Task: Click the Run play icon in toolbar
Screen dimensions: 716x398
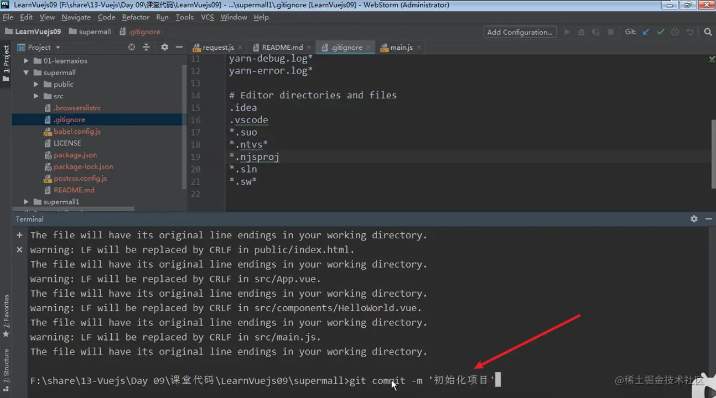Action: [567, 32]
